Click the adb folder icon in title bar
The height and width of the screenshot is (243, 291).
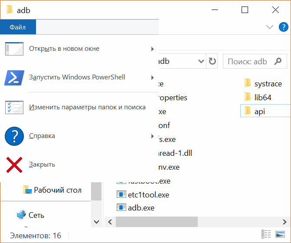pyautogui.click(x=9, y=10)
